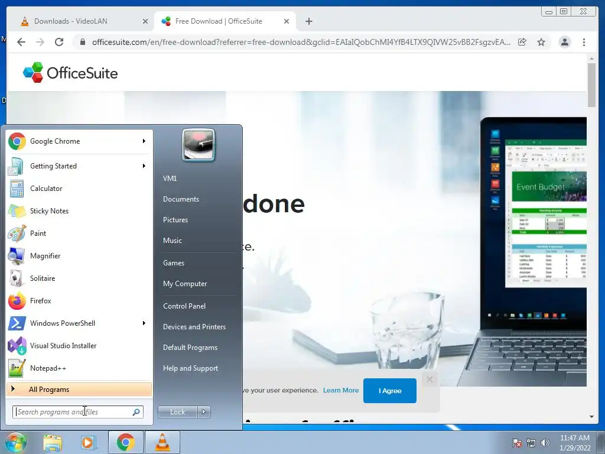Screen dimensions: 605x454
Task: Click the network tray icon
Action: [531, 443]
